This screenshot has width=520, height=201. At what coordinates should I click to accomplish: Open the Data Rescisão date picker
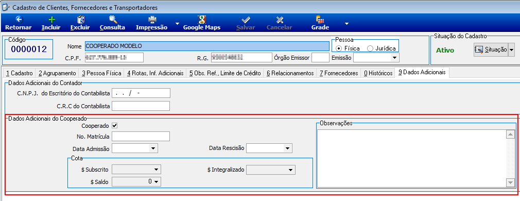click(287, 148)
